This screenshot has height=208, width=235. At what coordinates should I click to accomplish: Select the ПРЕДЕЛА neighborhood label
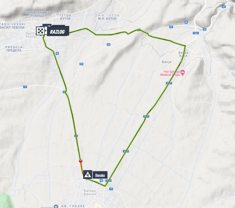click(14, 50)
